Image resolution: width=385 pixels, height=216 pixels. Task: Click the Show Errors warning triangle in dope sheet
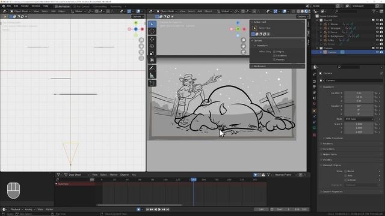coord(263,175)
